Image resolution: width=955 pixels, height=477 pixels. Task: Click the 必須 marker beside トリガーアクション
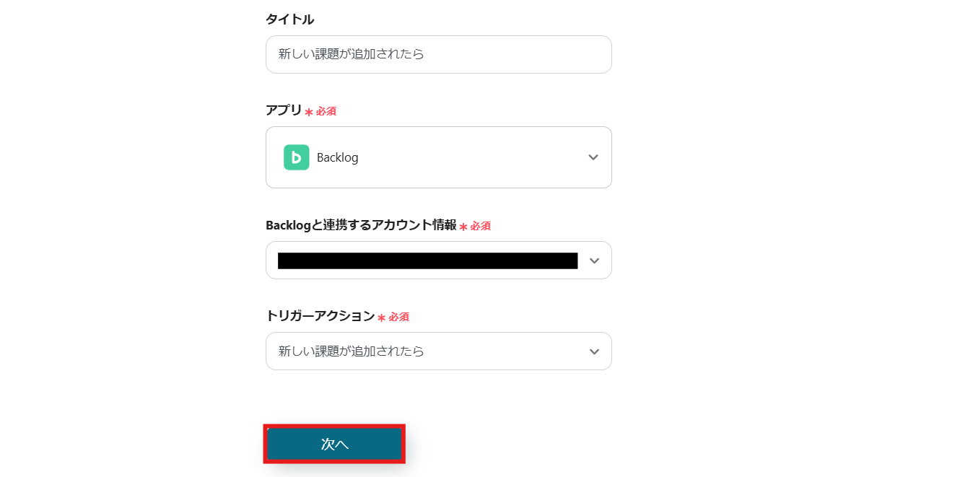tap(399, 317)
